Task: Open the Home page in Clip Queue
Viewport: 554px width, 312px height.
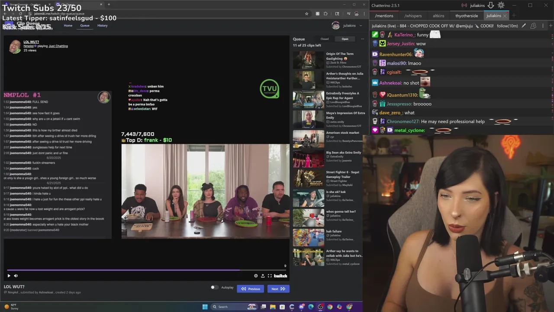Action: (68, 26)
